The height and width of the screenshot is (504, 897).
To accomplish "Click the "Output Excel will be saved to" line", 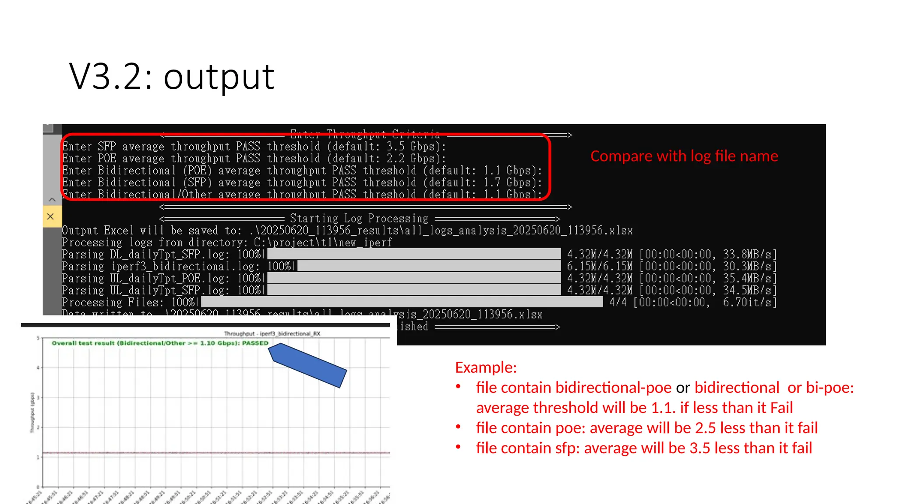I will [347, 230].
